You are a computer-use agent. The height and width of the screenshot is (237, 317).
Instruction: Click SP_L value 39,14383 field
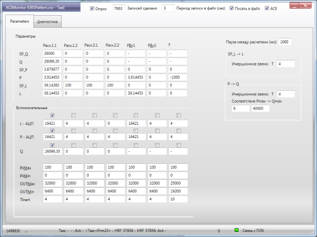[52, 85]
